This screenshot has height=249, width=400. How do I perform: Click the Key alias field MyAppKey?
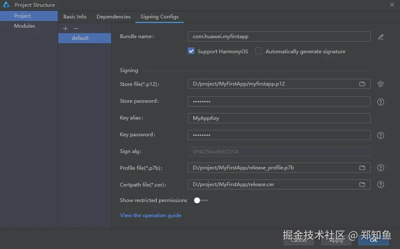(279, 118)
